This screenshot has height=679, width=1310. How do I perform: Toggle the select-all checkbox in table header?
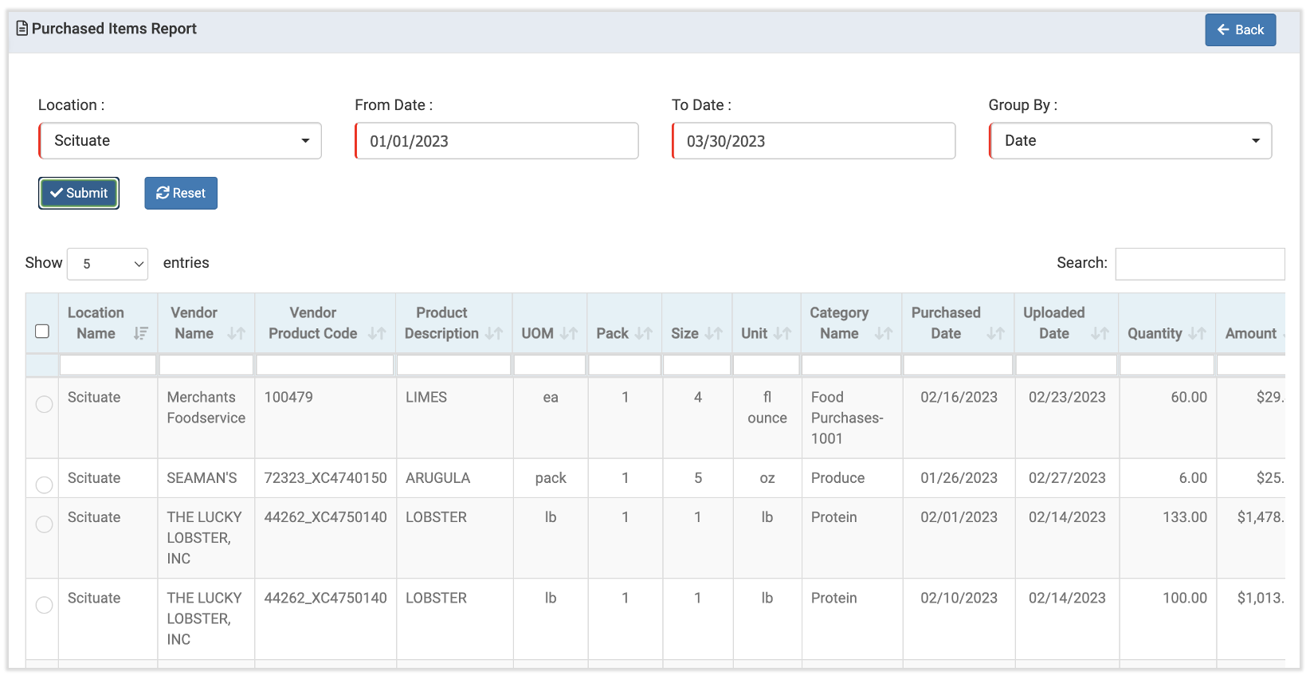42,332
